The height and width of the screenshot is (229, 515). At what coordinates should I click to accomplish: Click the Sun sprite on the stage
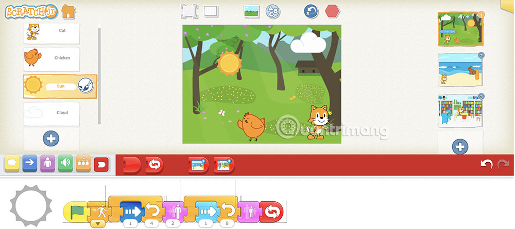pyautogui.click(x=229, y=63)
